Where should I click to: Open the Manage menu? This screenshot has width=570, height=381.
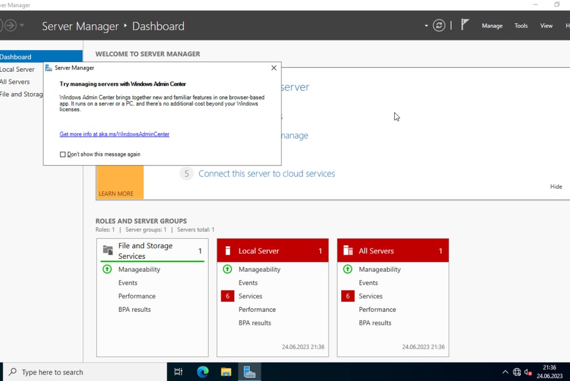coord(492,26)
